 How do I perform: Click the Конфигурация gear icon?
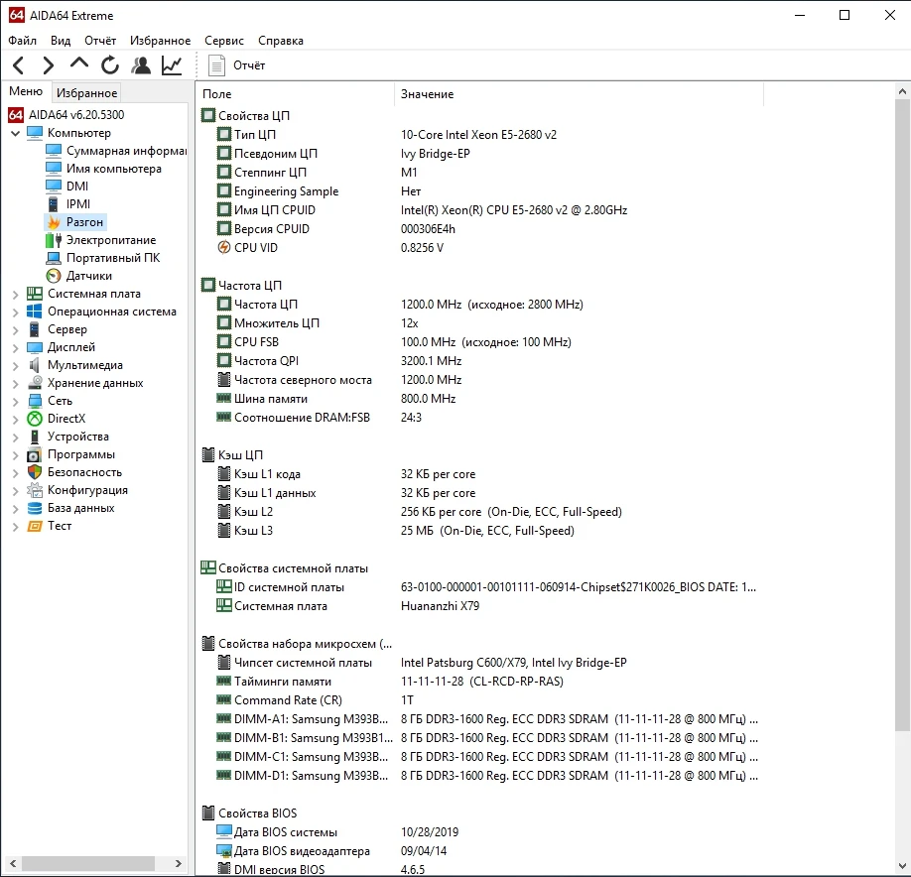tap(35, 490)
